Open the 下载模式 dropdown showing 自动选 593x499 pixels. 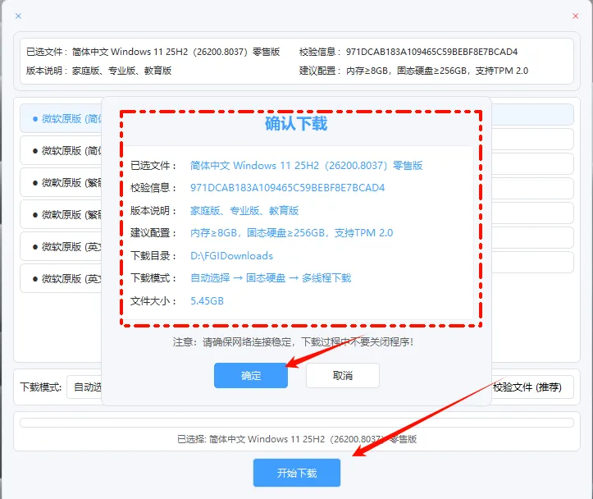point(84,387)
